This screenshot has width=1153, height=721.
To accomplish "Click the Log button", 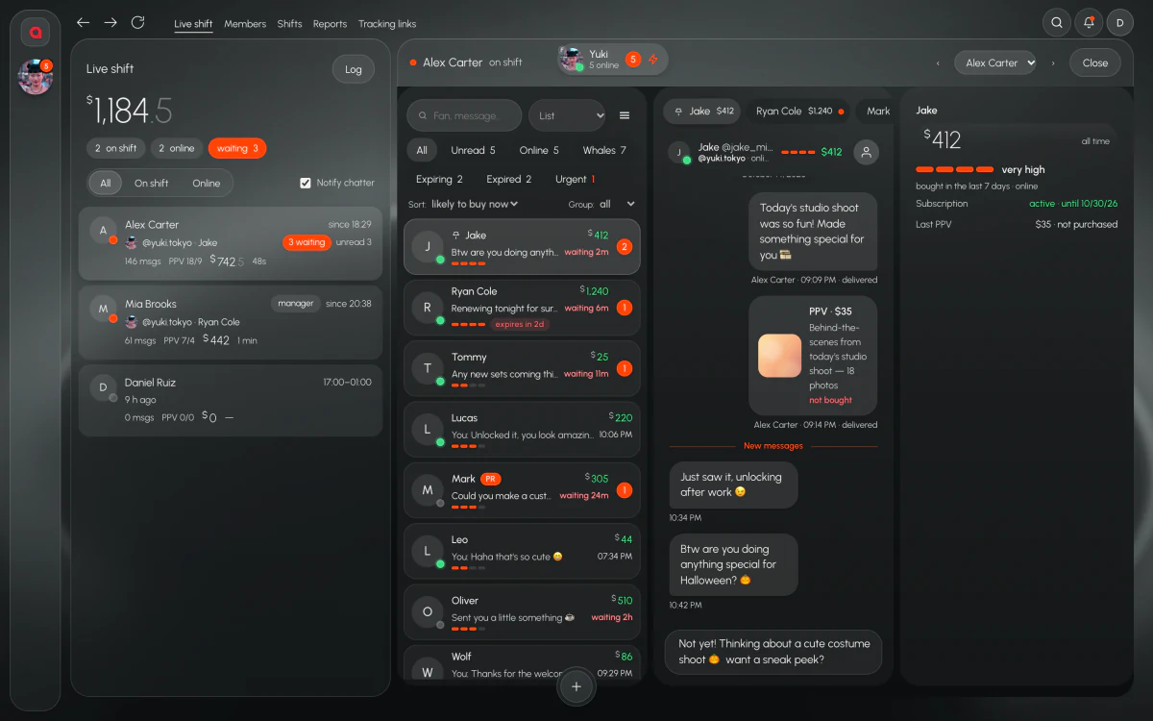I will point(354,69).
